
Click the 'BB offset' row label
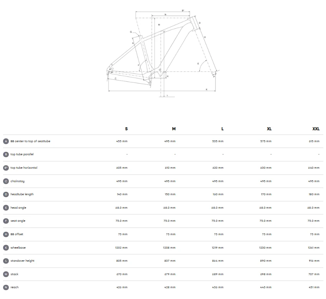[17, 234]
